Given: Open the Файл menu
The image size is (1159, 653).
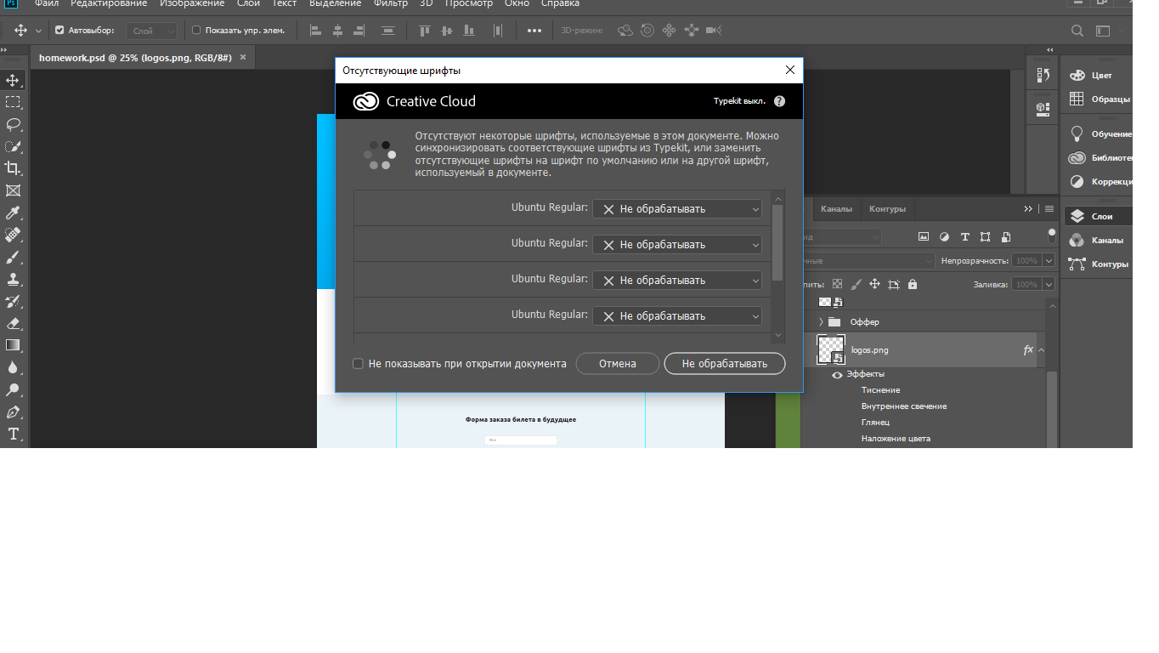Looking at the screenshot, I should tap(46, 4).
